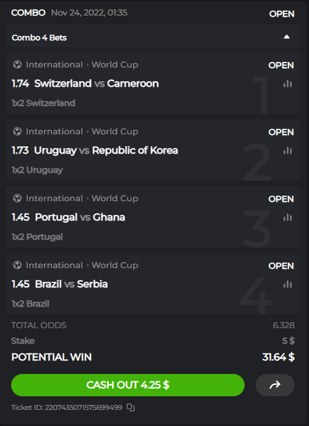Select the Brazil vs Serbia match title
The image size is (309, 426).
tap(71, 284)
